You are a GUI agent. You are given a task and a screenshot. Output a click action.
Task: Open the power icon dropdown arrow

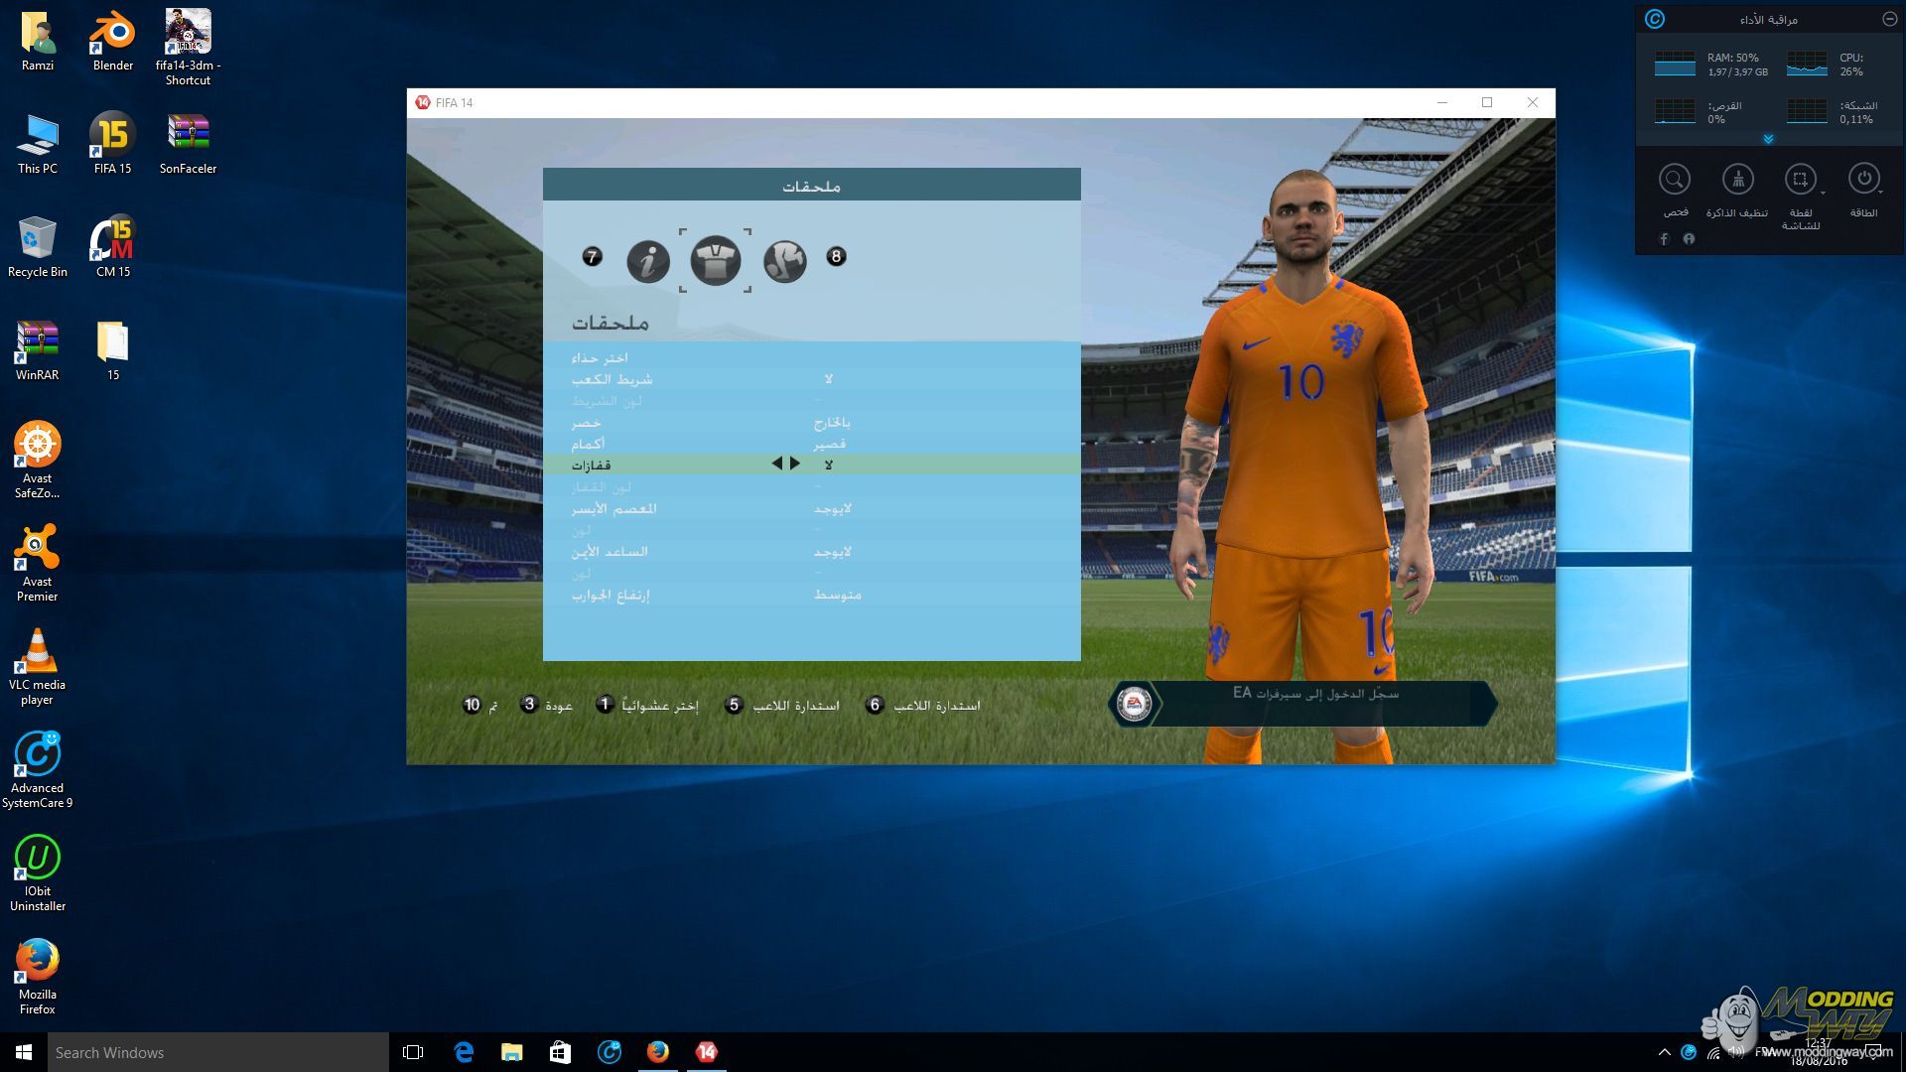(1880, 192)
